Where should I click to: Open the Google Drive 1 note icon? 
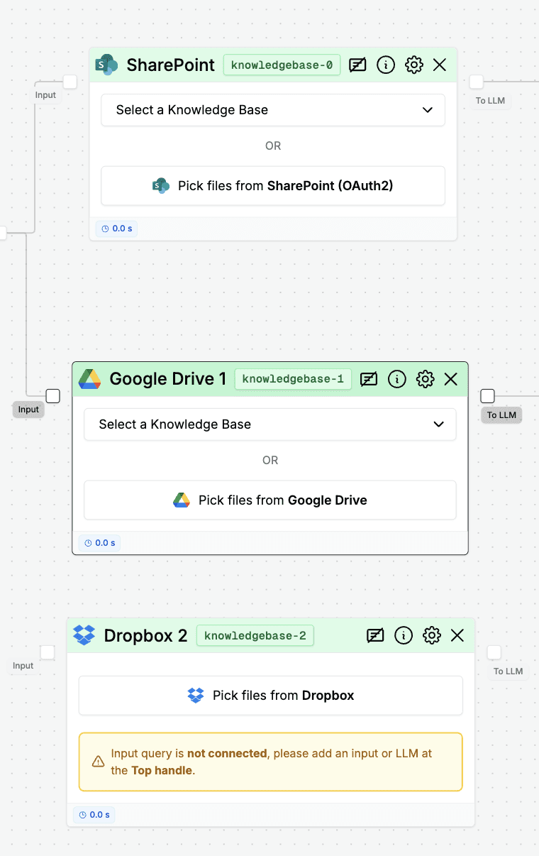(369, 379)
